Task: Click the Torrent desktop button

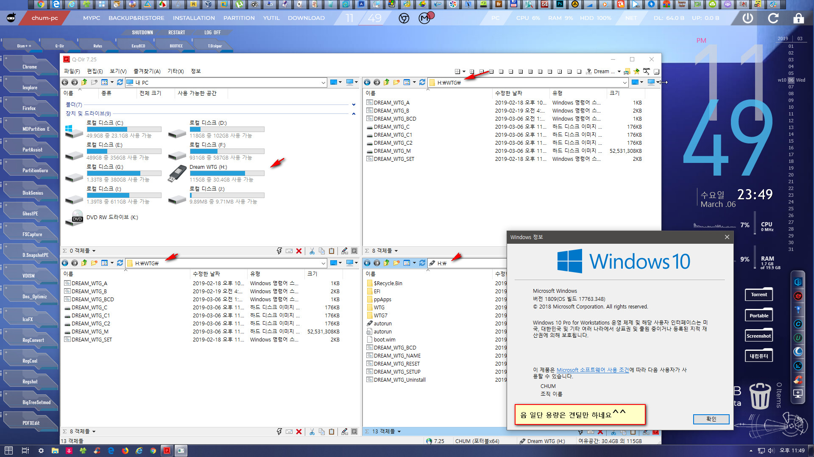Action: [759, 295]
